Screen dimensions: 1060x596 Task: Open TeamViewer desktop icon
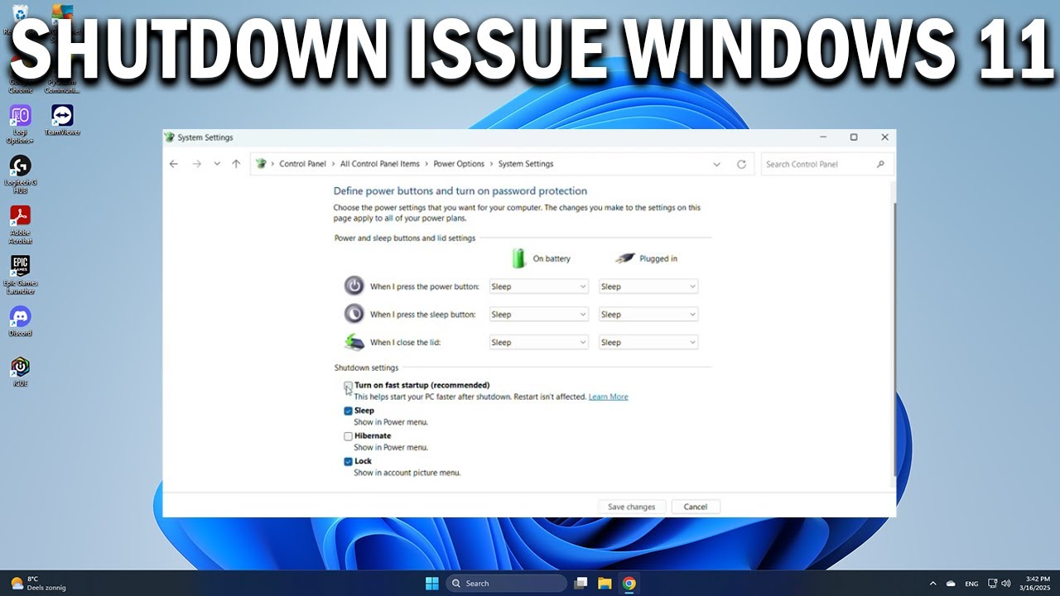(62, 120)
